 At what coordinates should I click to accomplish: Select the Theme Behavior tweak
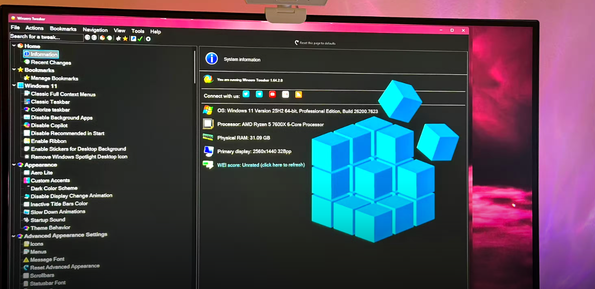[50, 228]
